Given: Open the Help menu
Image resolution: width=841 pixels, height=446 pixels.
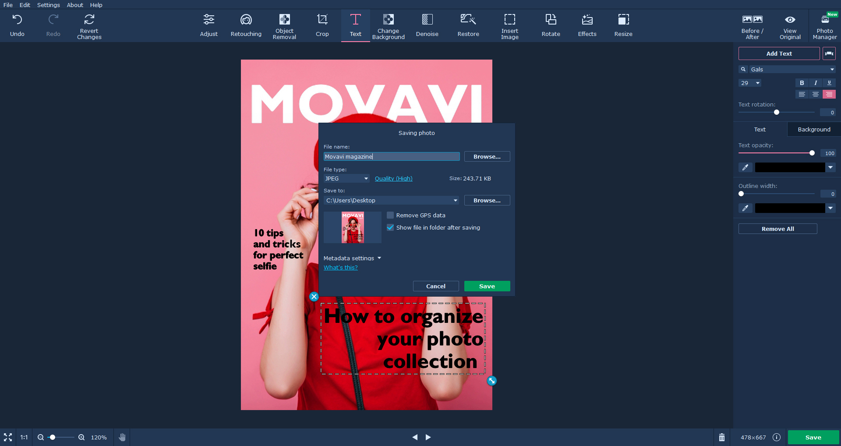Looking at the screenshot, I should click(x=96, y=5).
